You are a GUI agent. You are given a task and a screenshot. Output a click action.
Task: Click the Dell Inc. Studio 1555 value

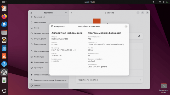pyautogui.click(x=60, y=39)
